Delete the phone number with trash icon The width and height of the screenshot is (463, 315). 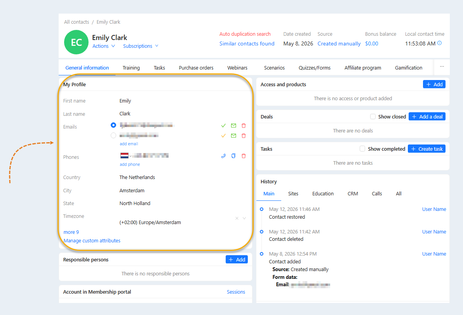coord(244,156)
